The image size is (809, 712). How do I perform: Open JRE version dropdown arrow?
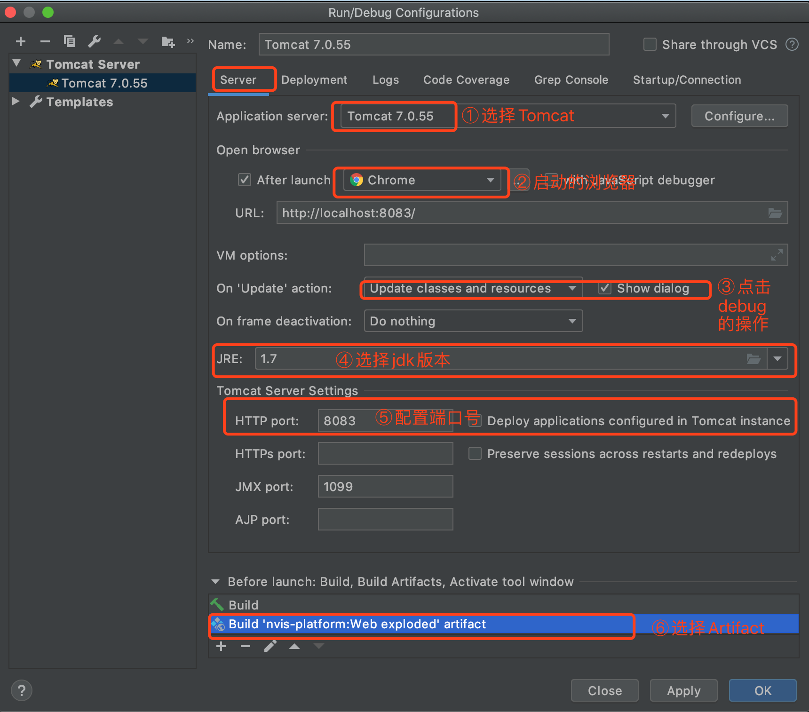[x=777, y=359]
